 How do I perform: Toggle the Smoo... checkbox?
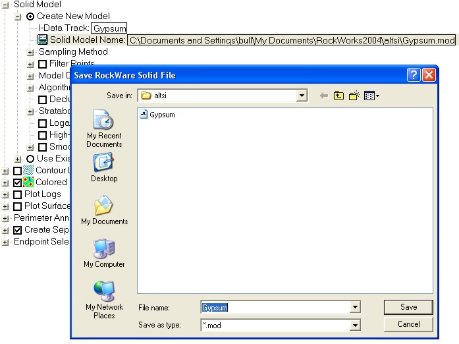pyautogui.click(x=42, y=147)
